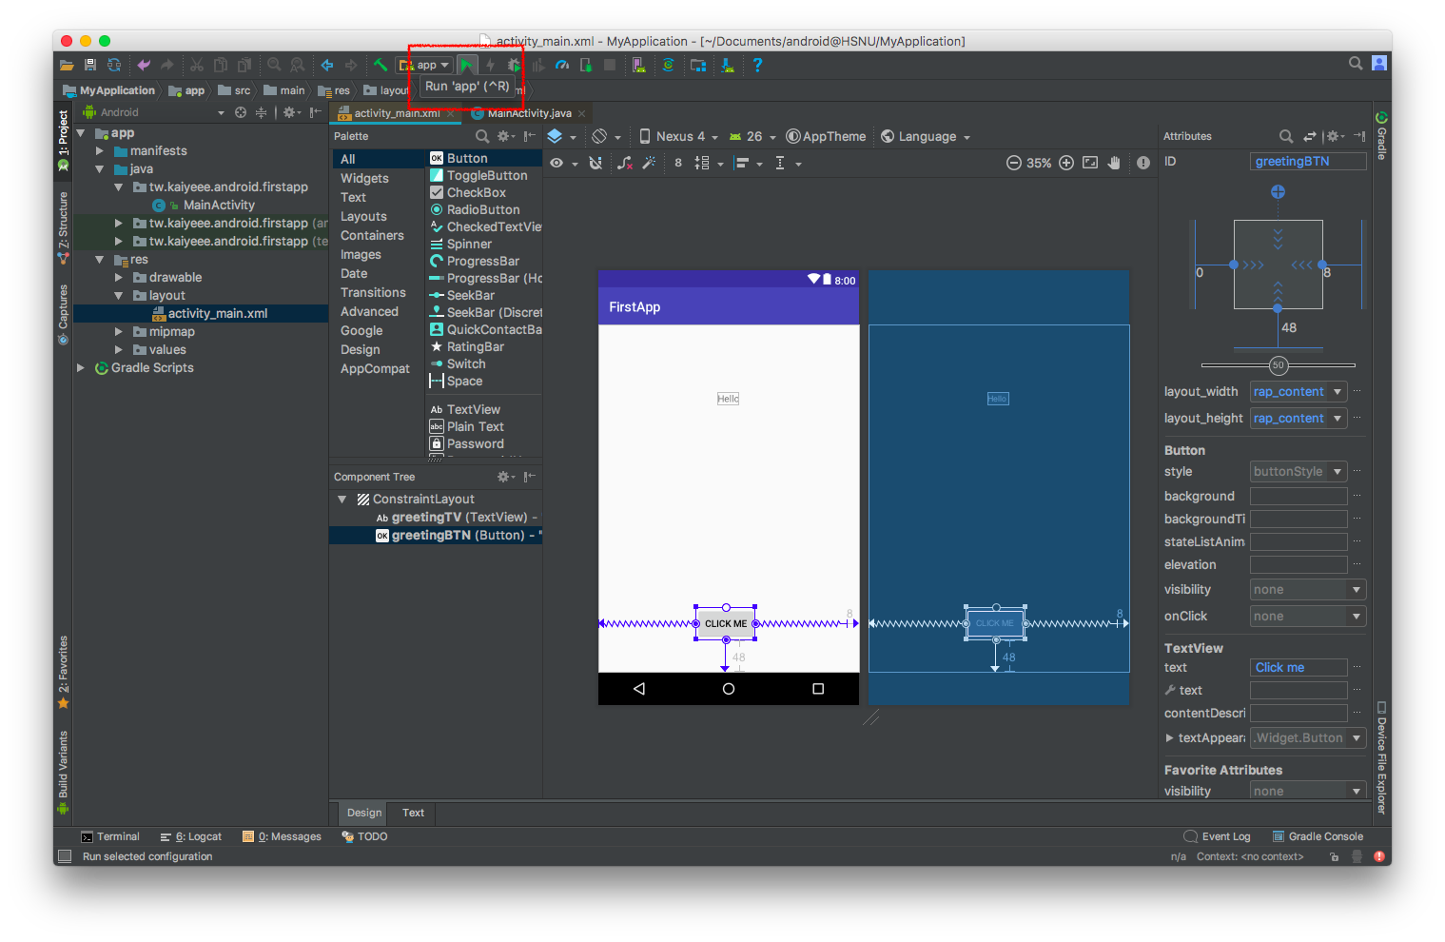Open the Language dropdown
1445x942 pixels.
coord(926,136)
